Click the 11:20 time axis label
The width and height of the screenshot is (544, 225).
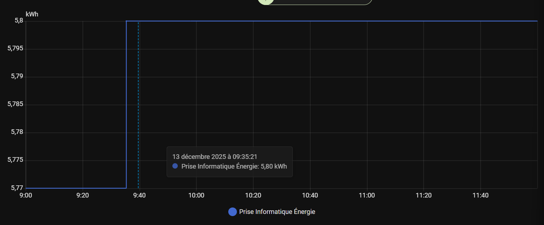pyautogui.click(x=424, y=195)
